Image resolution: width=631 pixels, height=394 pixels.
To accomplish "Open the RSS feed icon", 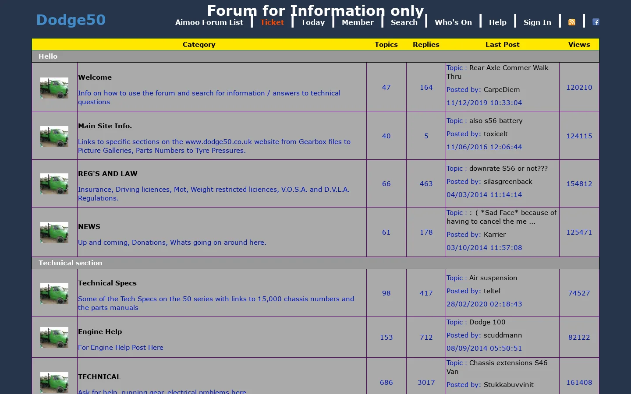I will pos(572,22).
